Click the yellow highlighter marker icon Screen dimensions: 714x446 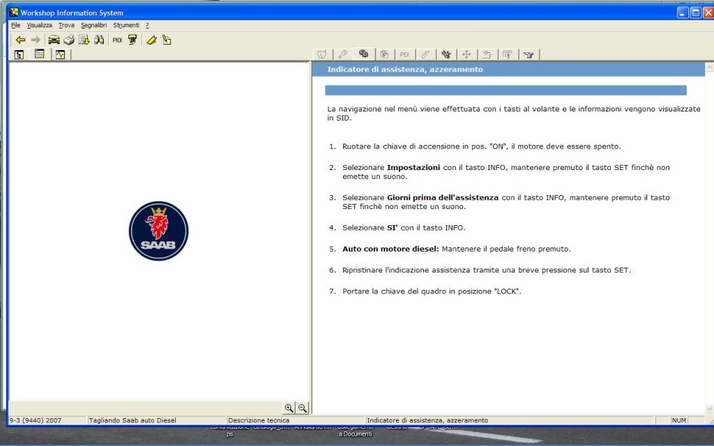point(151,40)
